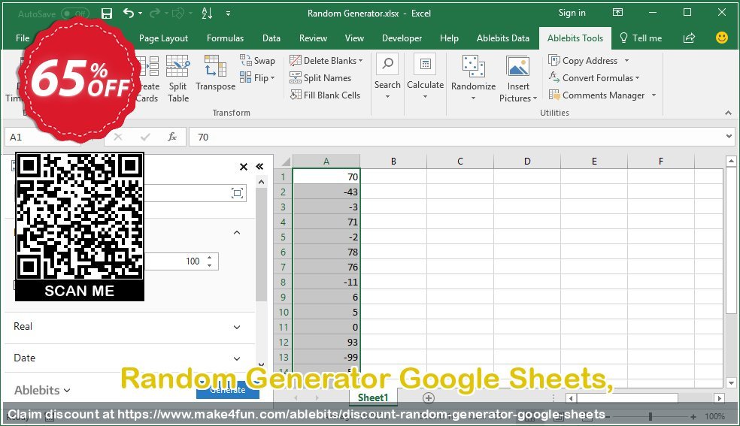This screenshot has width=740, height=426.
Task: Click the Select All corner triangle
Action: [284, 162]
